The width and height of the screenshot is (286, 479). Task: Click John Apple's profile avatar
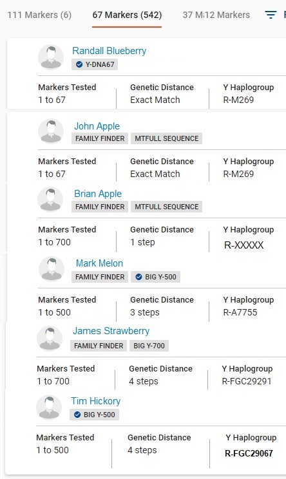tap(51, 131)
